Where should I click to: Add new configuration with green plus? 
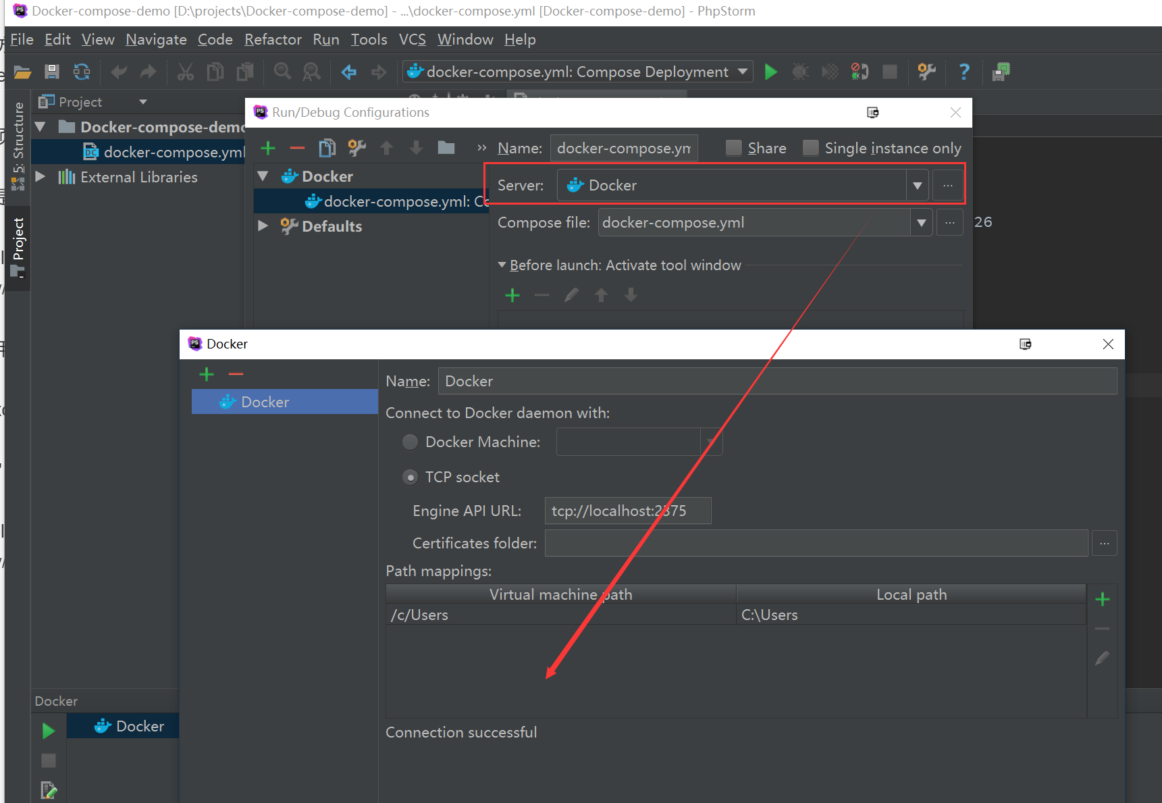(x=268, y=148)
